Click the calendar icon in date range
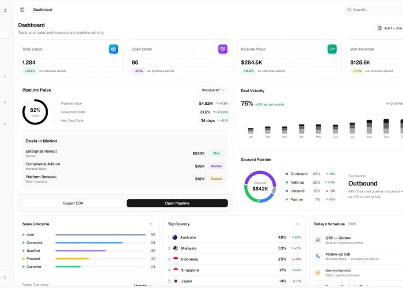403x288 pixels. coord(379,28)
